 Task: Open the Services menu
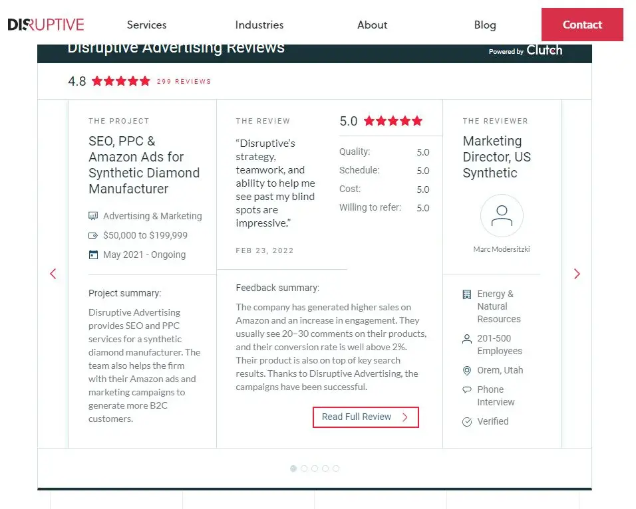click(x=146, y=25)
